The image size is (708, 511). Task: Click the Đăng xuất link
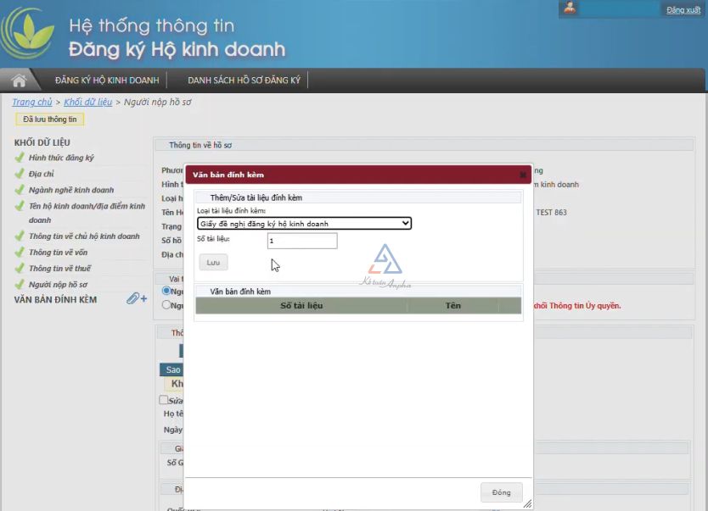point(683,10)
